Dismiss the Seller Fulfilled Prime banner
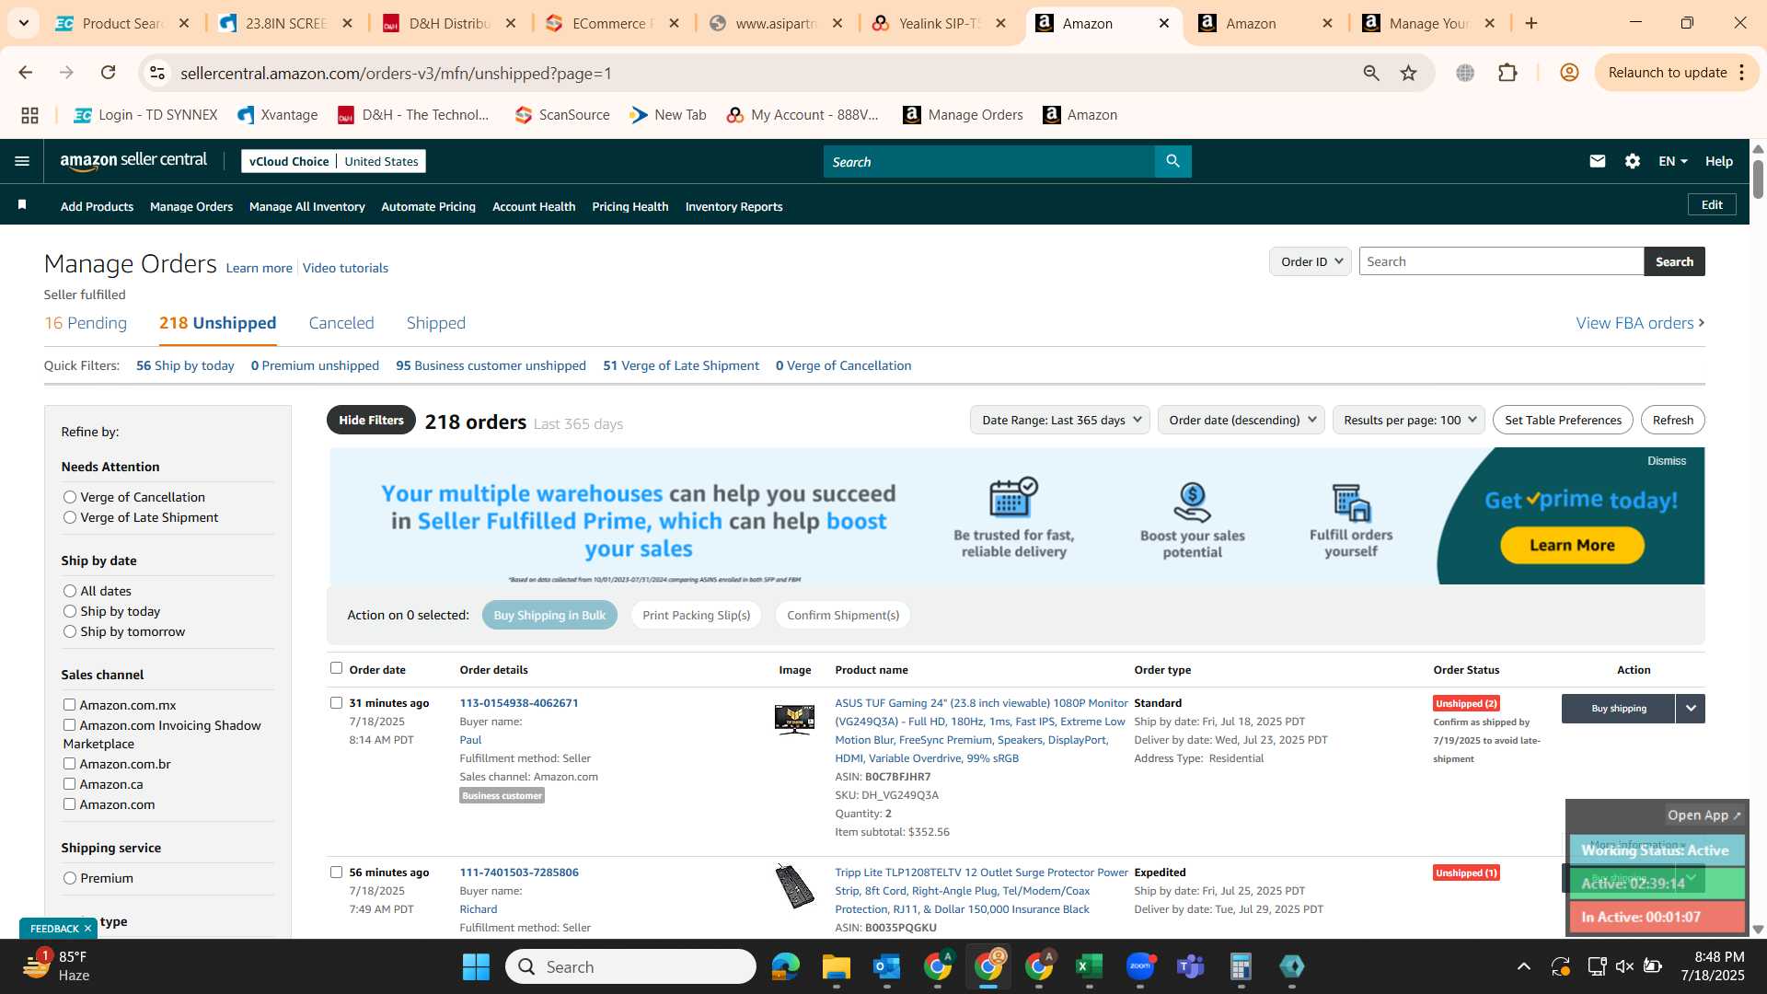The height and width of the screenshot is (994, 1767). click(1667, 461)
